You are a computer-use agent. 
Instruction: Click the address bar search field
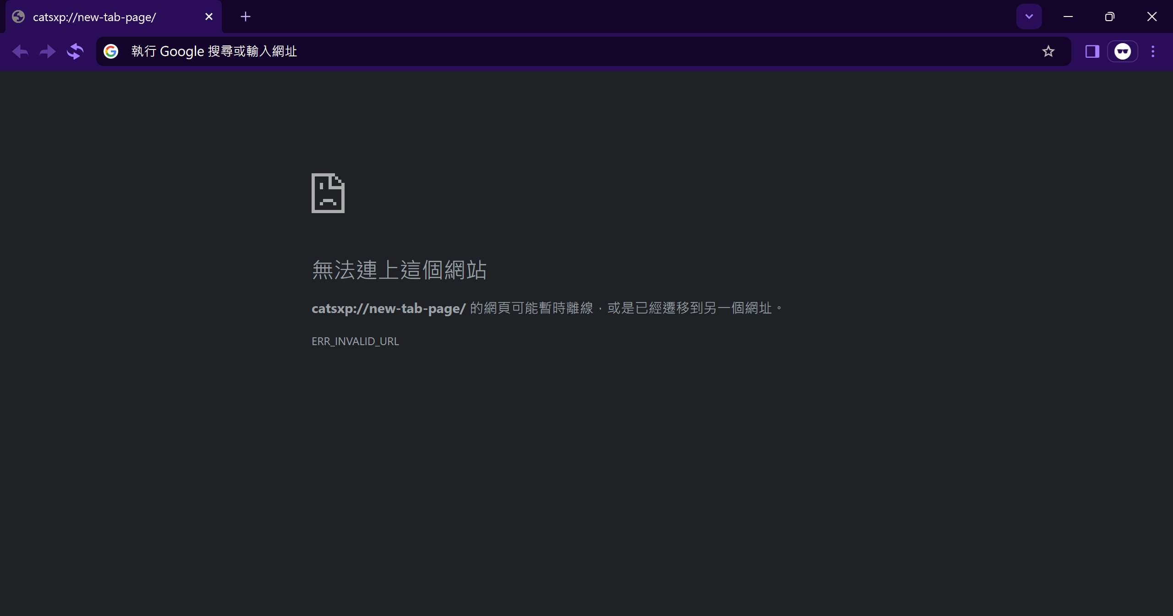(583, 51)
